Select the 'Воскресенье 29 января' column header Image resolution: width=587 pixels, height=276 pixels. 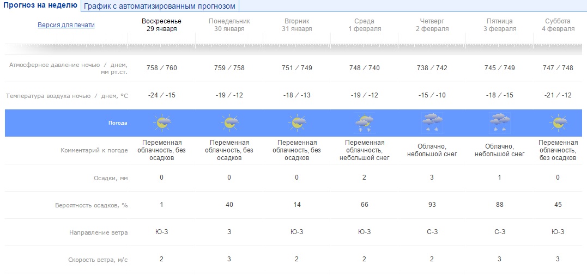(x=162, y=25)
